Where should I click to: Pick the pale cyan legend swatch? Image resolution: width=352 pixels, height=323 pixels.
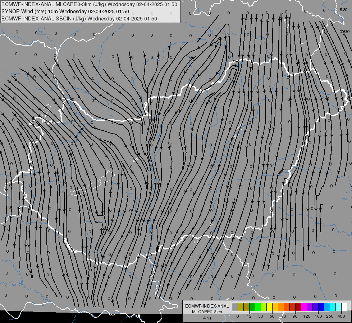[x=339, y=307]
